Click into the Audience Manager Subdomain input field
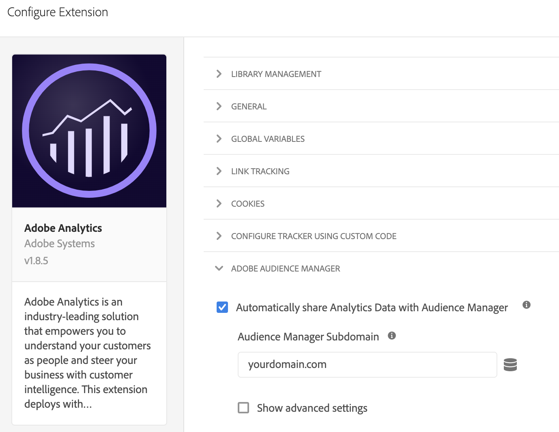Viewport: 559px width, 432px height. tap(367, 365)
